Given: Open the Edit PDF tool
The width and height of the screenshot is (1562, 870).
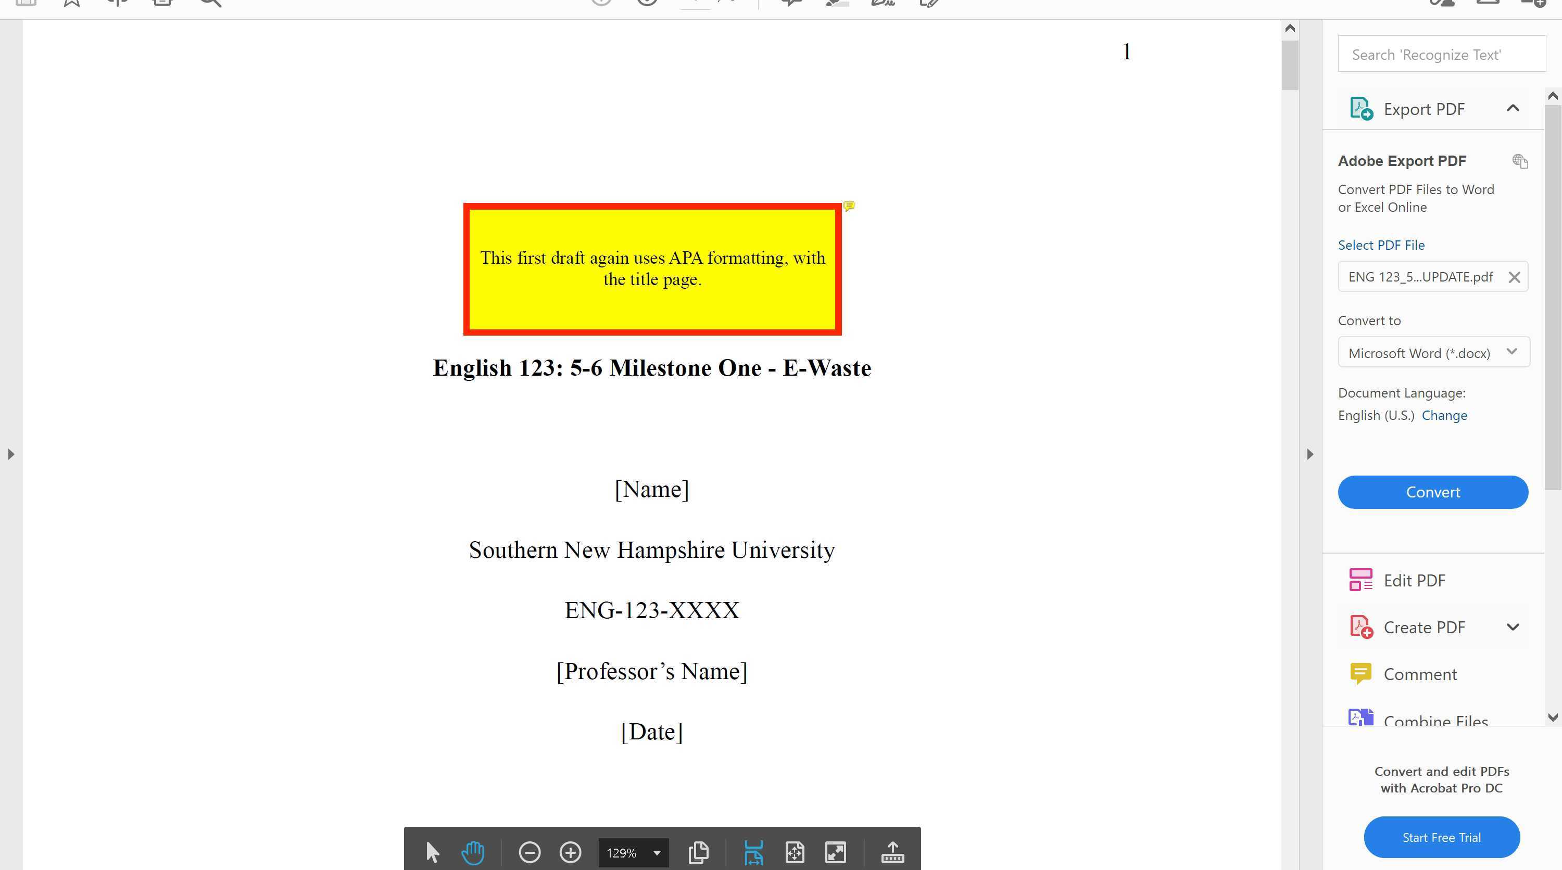Looking at the screenshot, I should tap(1415, 580).
